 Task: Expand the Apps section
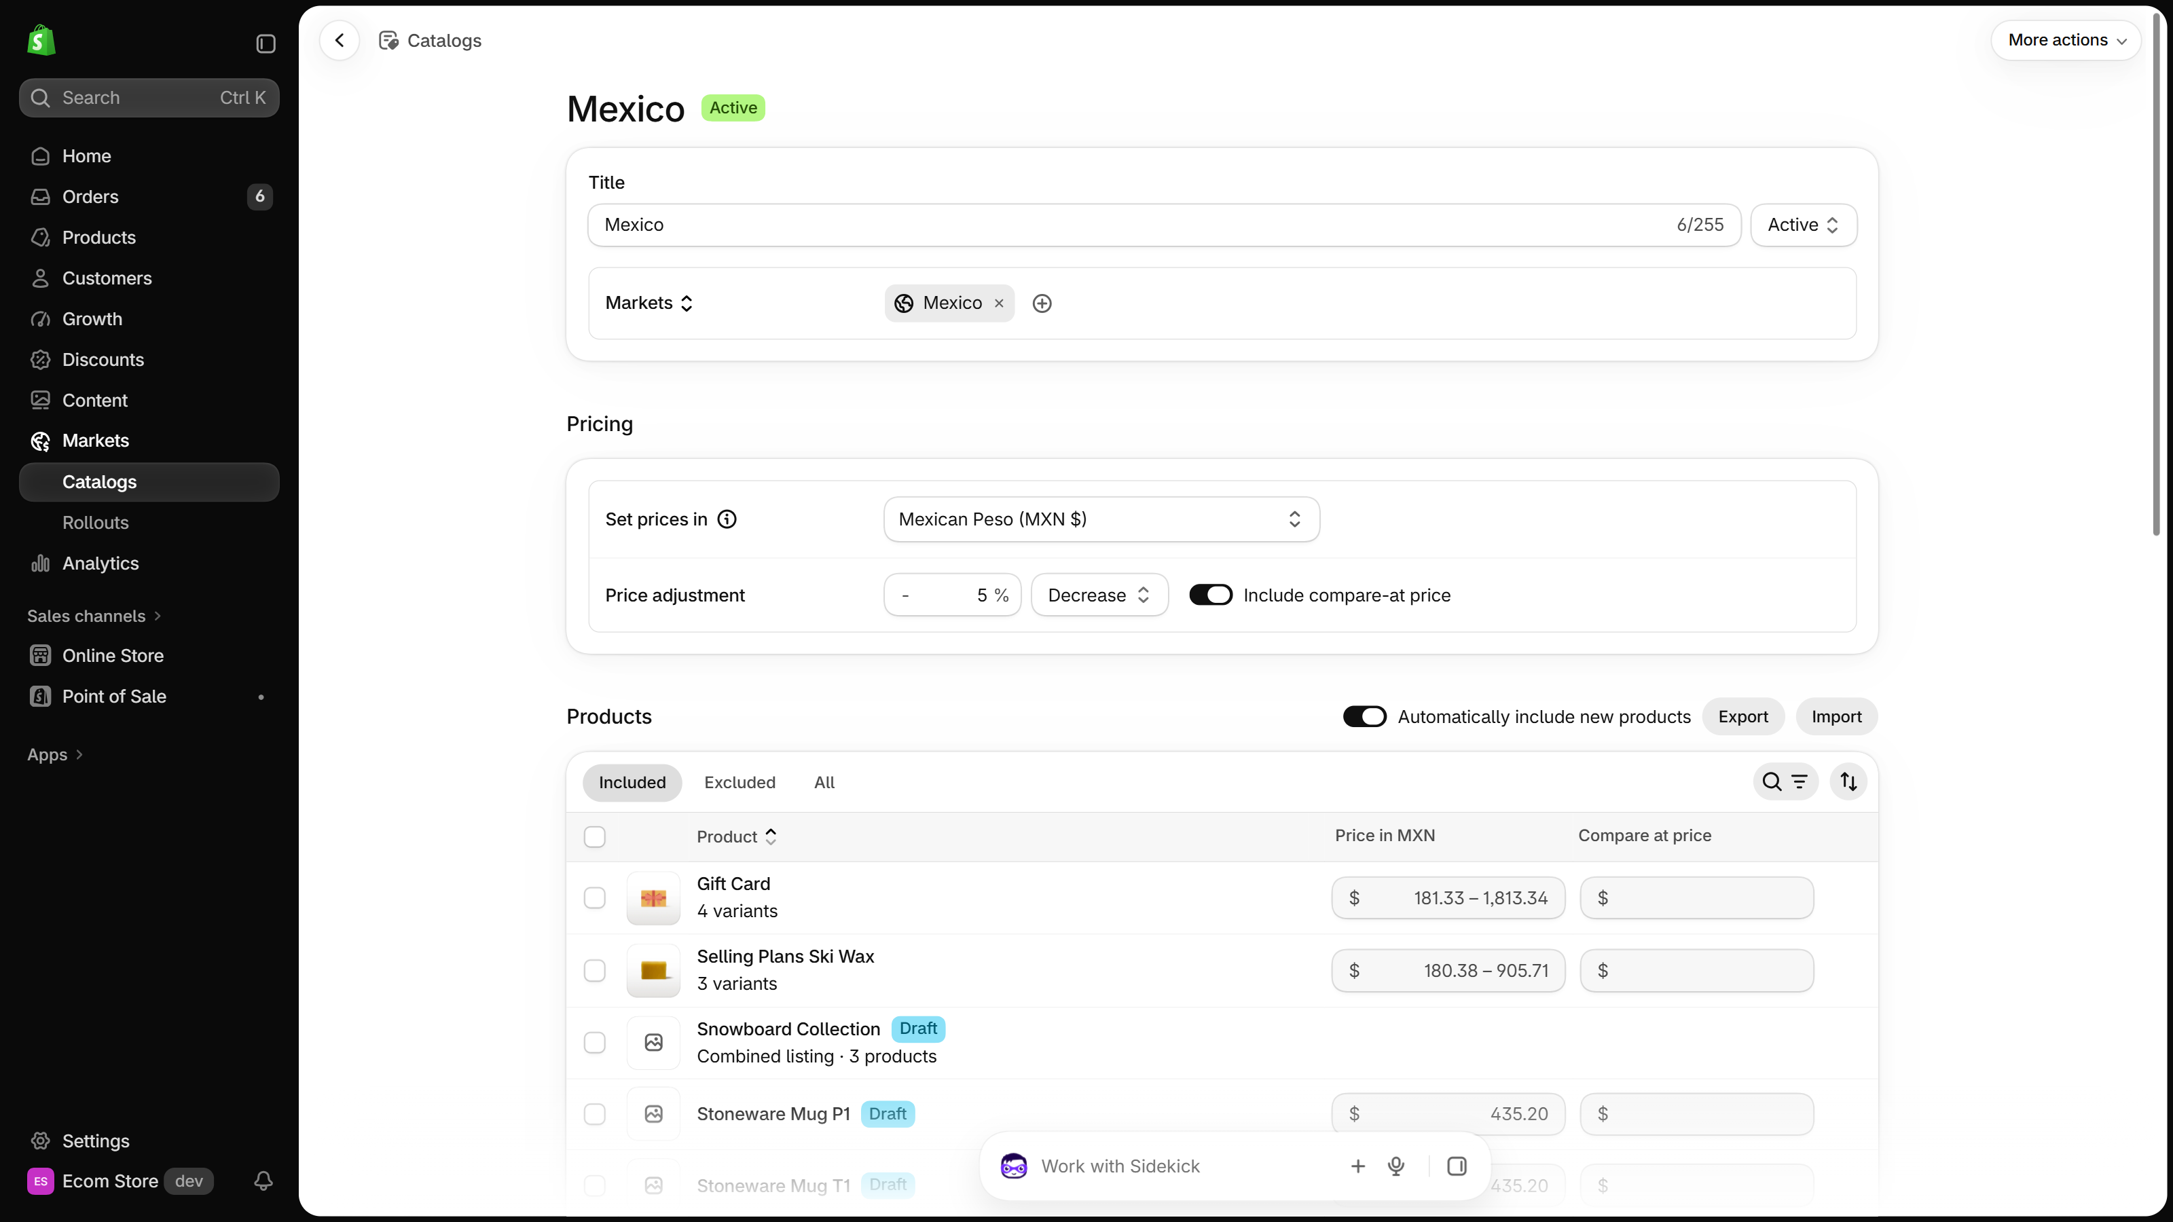[x=55, y=755]
